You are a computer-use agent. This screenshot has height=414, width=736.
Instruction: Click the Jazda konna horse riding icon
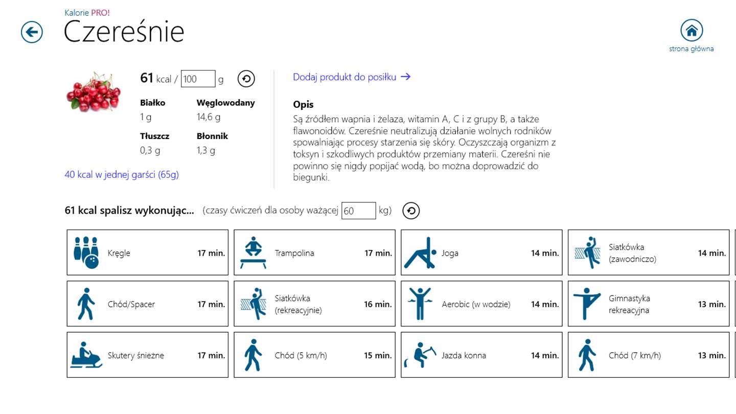point(421,355)
